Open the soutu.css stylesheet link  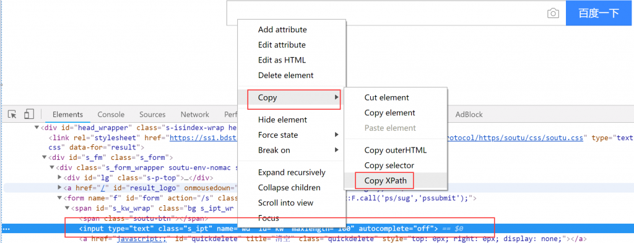[x=516, y=138]
